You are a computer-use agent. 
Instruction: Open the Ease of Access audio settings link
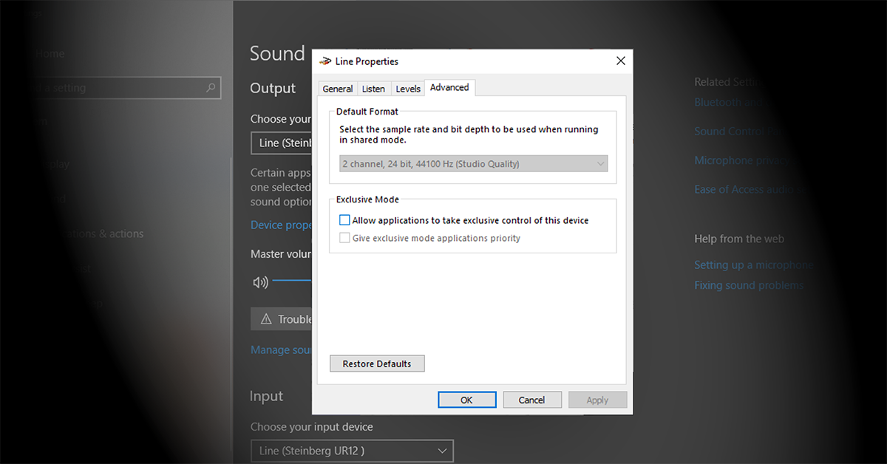(747, 189)
